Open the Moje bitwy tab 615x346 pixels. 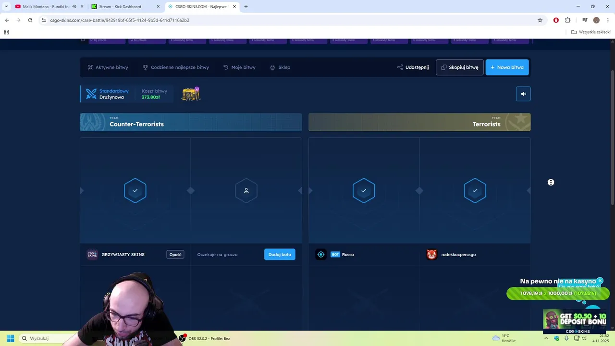tap(239, 67)
